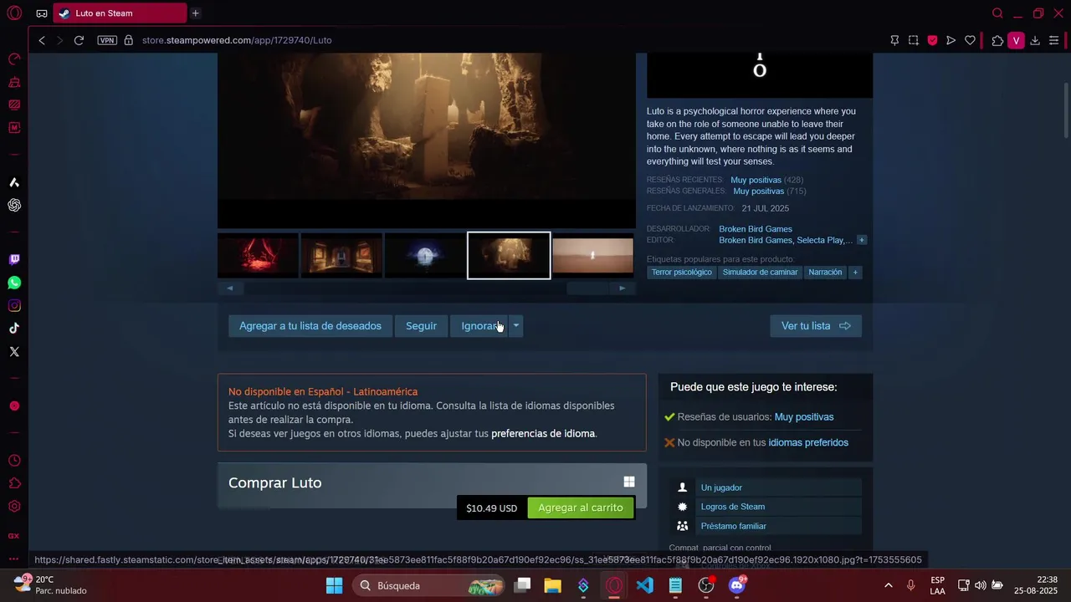Click the page vertical scrollbar
Viewport: 1071px width, 602px height.
pos(1066,110)
